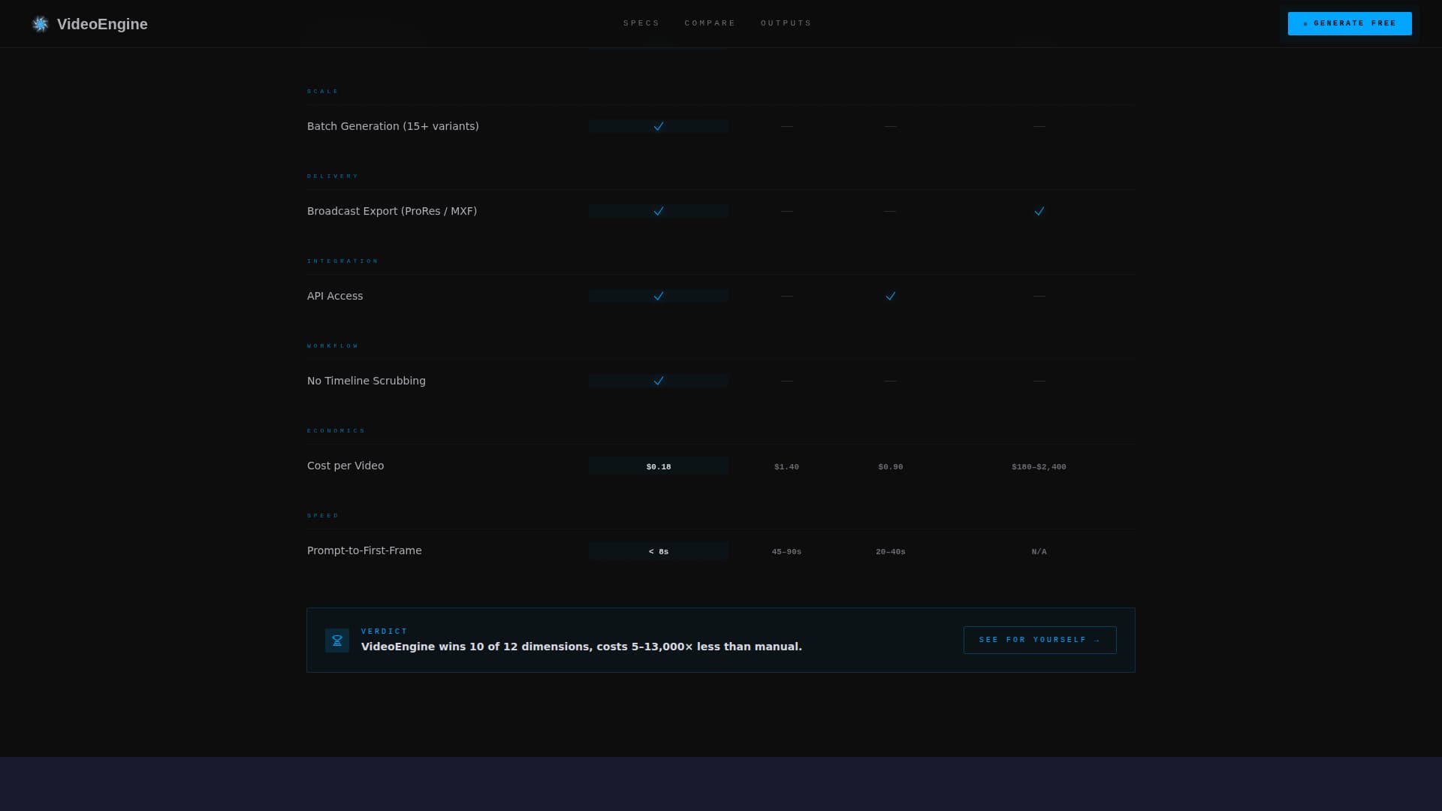This screenshot has height=811, width=1442.
Task: Select the 'VideoEngine wins 10 of 12' sentence
Action: point(581,647)
